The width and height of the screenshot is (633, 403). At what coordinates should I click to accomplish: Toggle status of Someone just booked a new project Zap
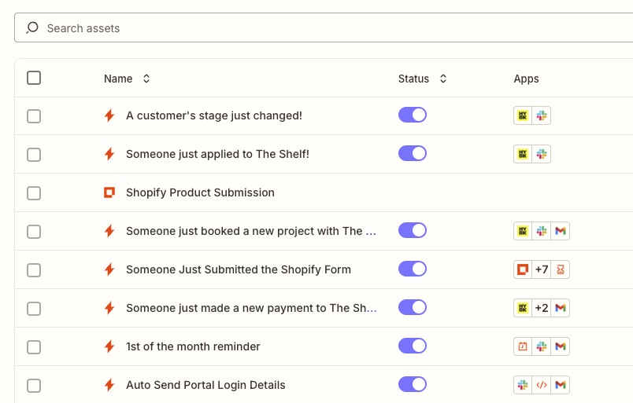(x=413, y=230)
